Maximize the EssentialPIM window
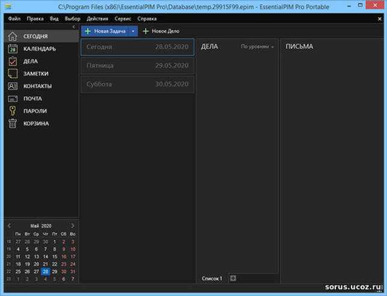387x296 pixels. click(x=361, y=5)
